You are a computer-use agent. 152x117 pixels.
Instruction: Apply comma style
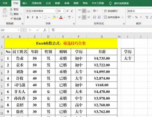pyautogui.click(x=141, y=17)
